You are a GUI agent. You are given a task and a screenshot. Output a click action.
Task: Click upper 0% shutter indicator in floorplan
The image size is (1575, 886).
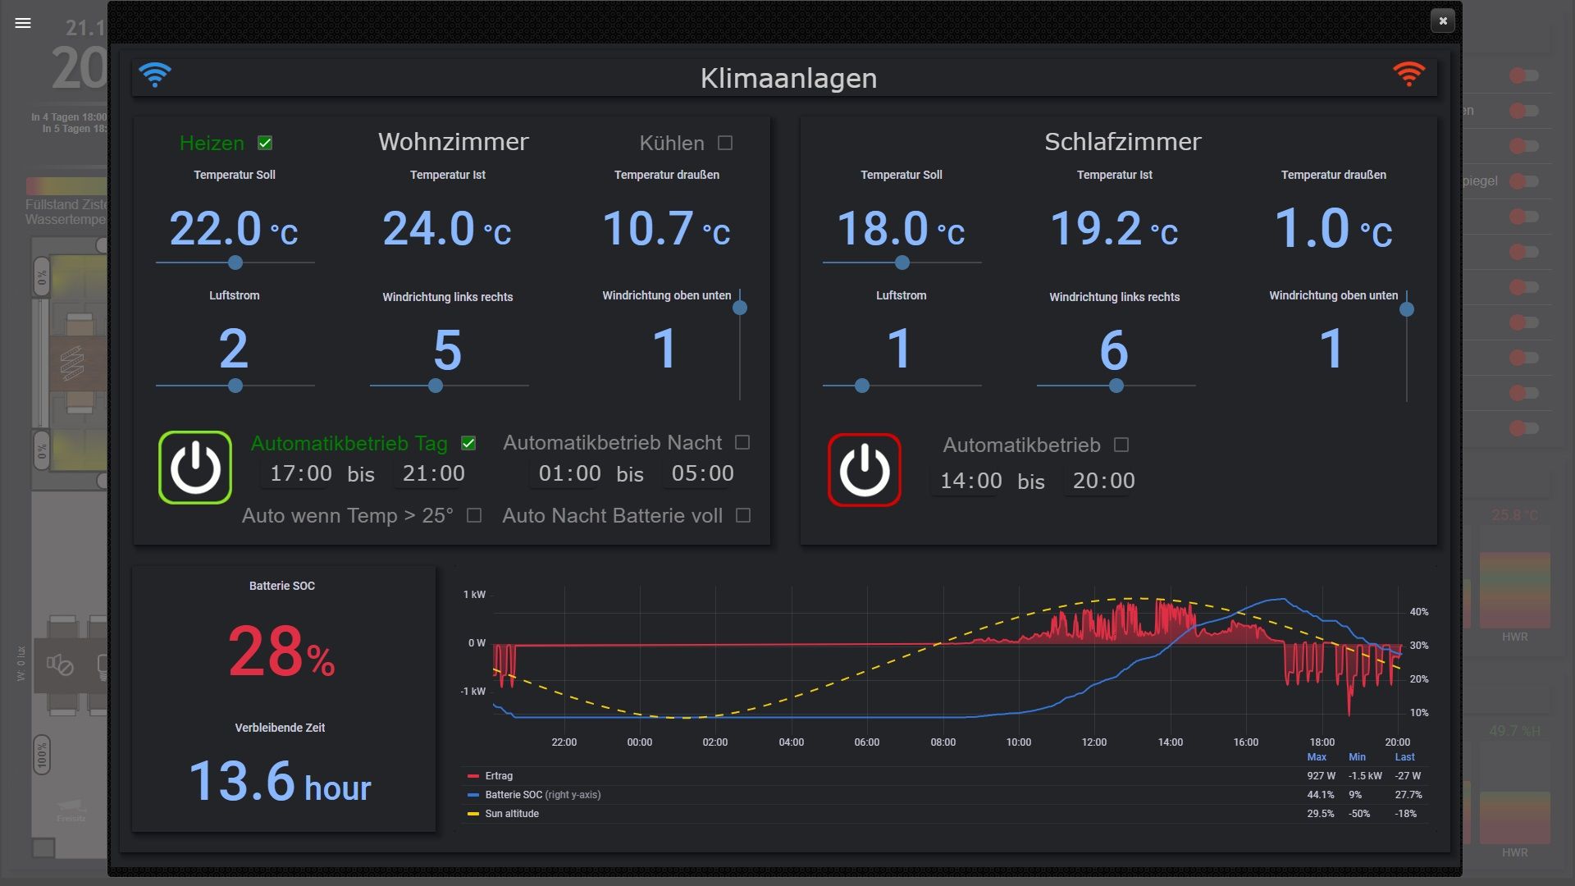[x=42, y=277]
